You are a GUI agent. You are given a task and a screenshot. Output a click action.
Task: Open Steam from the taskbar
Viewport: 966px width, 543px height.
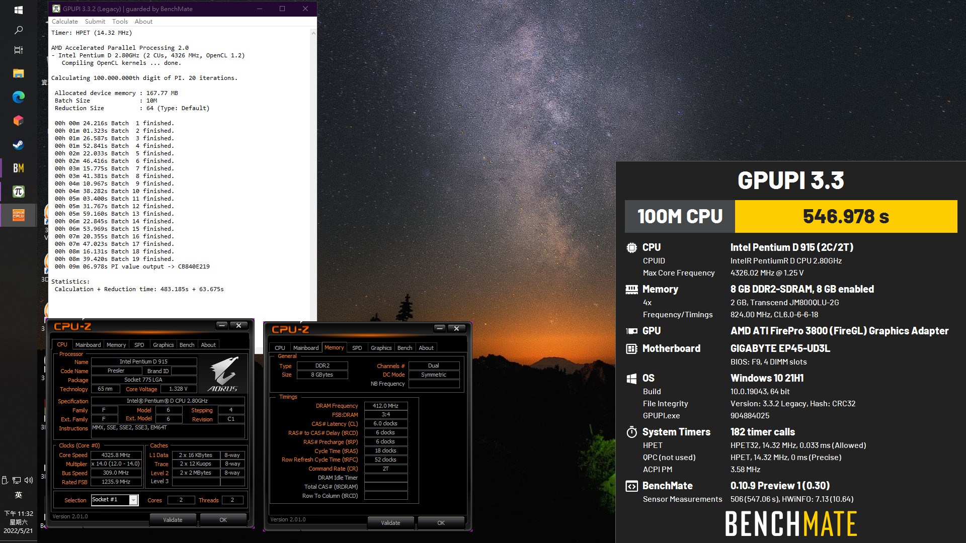tap(19, 145)
